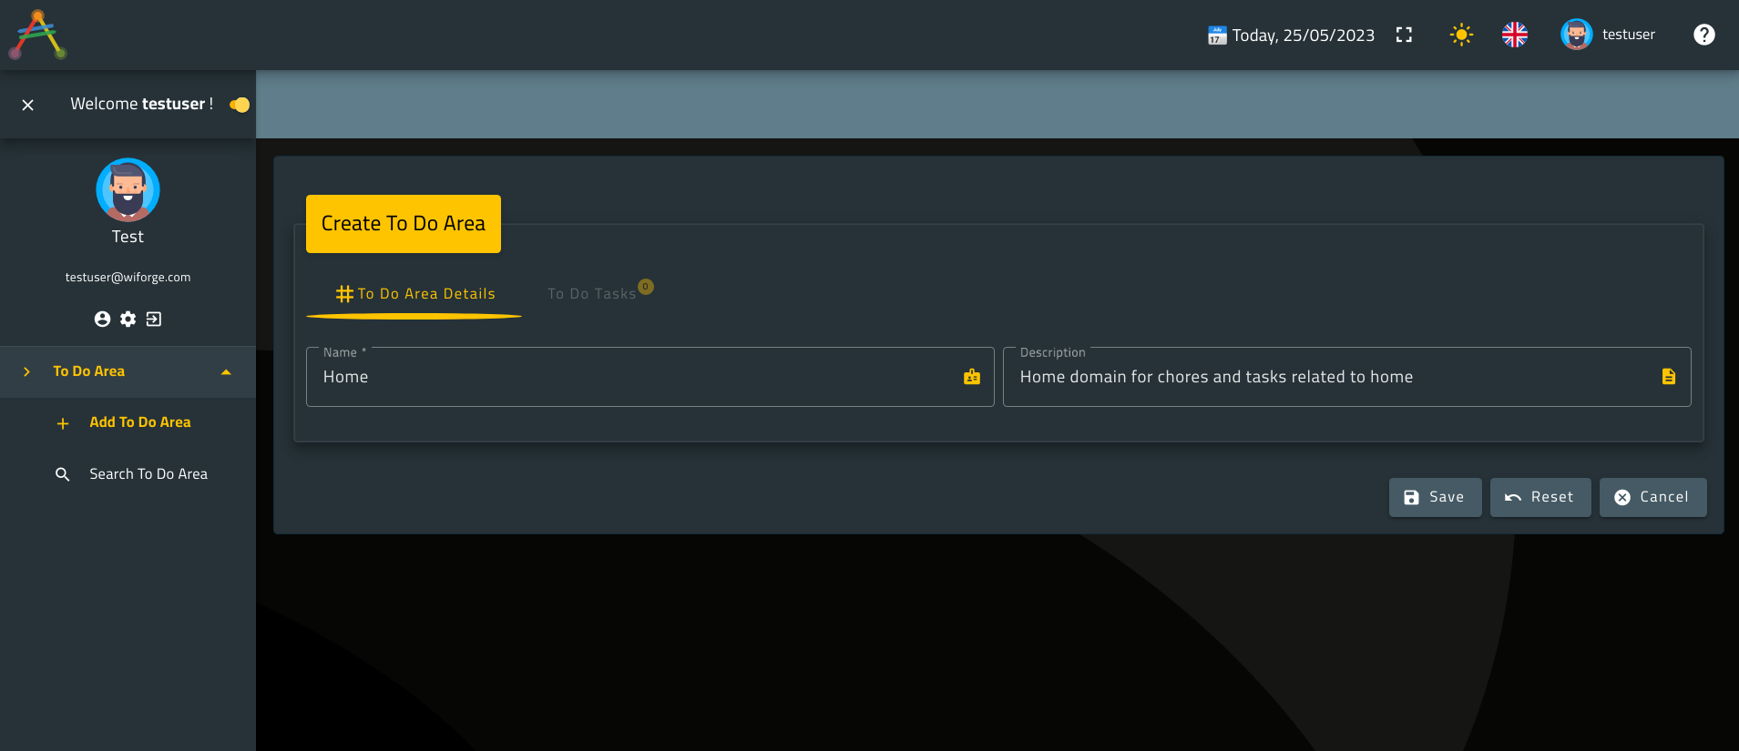
Task: Switch to light theme using the sun icon
Action: point(1461,35)
